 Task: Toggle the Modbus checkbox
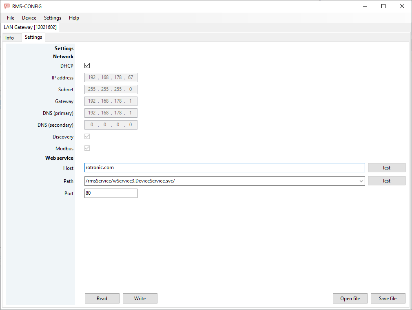(x=87, y=148)
